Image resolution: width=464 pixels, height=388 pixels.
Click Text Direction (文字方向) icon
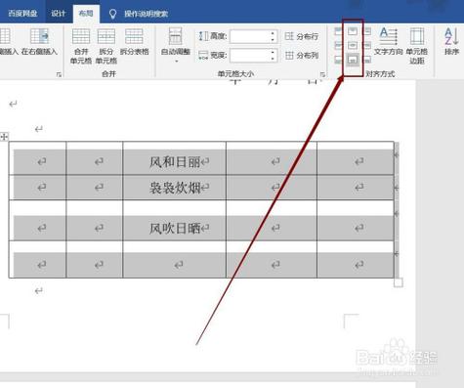point(389,36)
